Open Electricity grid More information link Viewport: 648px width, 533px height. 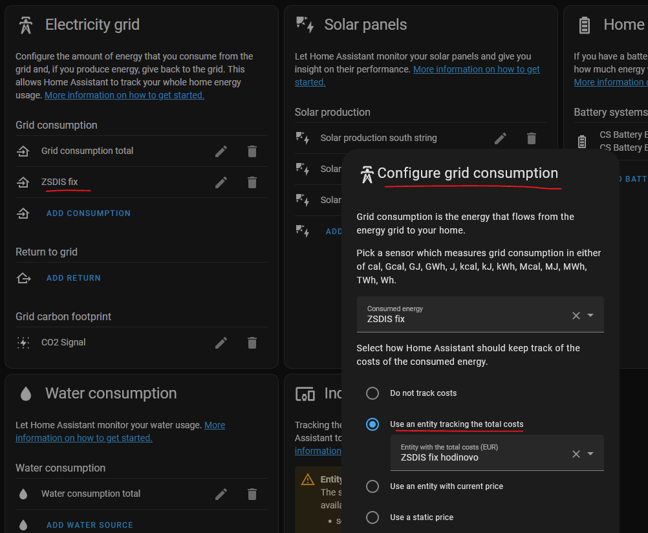click(x=124, y=95)
